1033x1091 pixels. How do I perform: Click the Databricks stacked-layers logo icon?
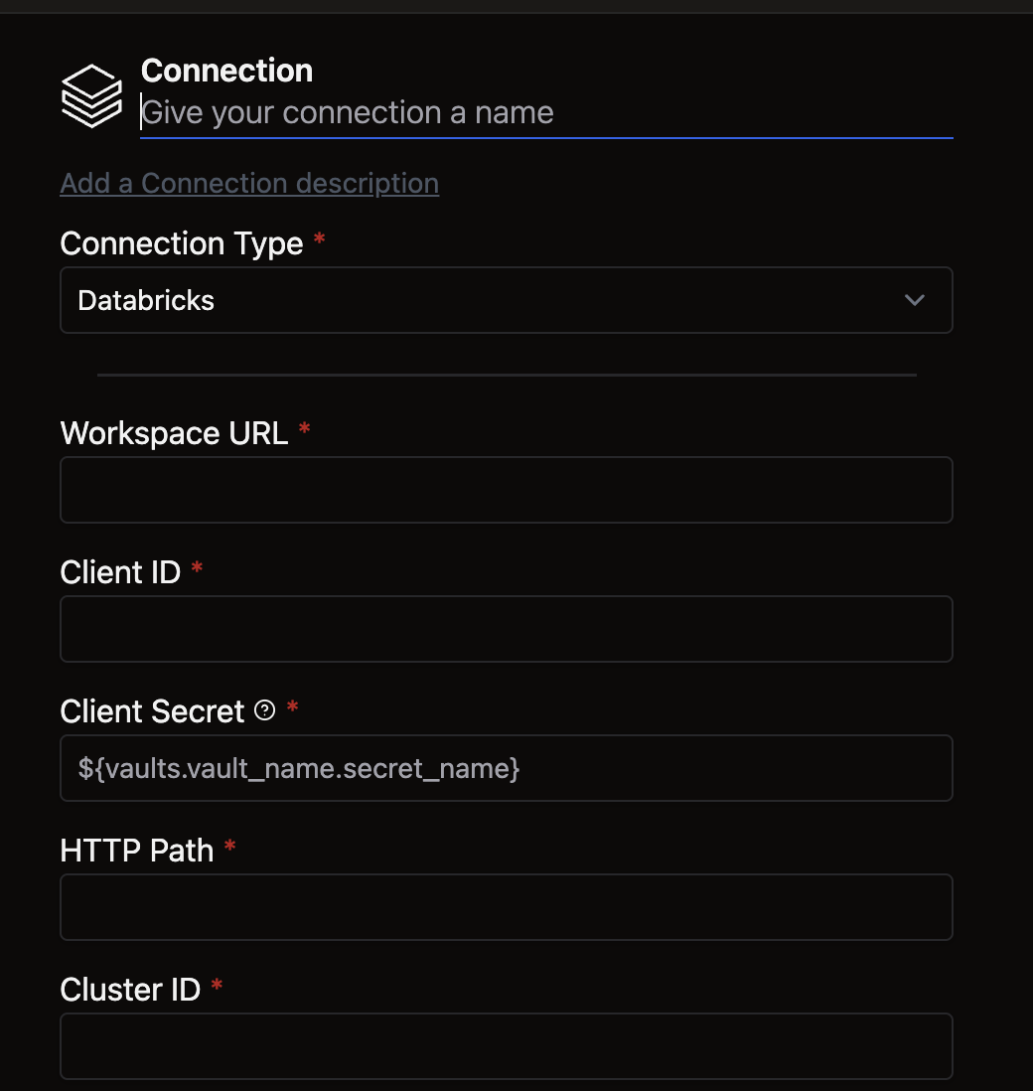[x=91, y=95]
